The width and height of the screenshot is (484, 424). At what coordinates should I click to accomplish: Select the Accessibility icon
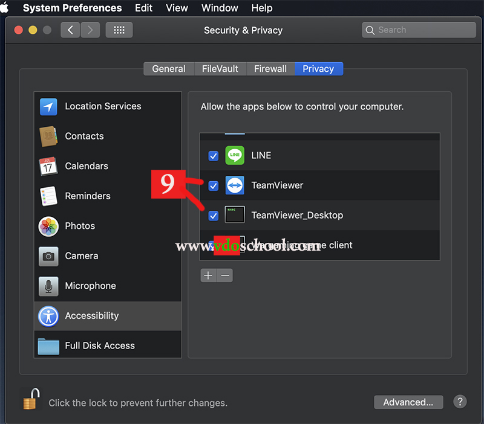click(48, 316)
